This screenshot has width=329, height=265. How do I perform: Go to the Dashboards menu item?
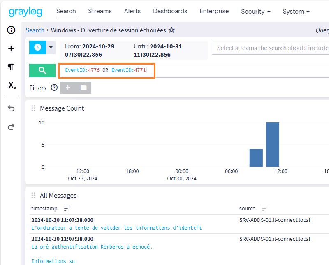point(170,11)
